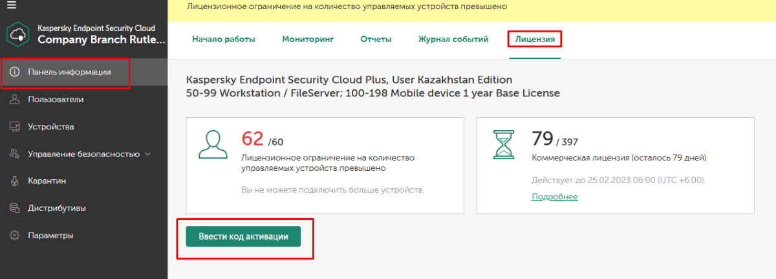The width and height of the screenshot is (776, 279).
Task: Click the Дистрибутивы stack icon
Action: click(14, 208)
